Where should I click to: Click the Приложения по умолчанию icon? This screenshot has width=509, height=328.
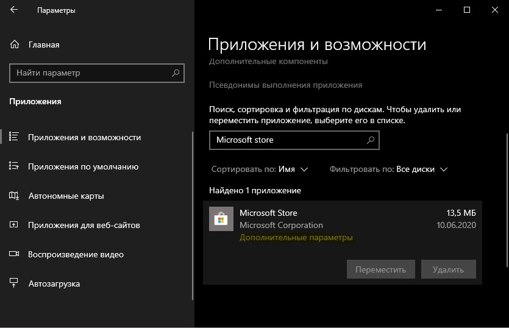click(x=14, y=166)
